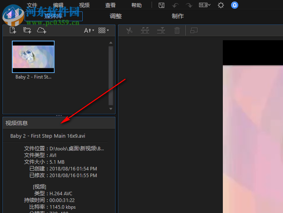Switch to the 调整 tab
The image size is (283, 213).
[x=116, y=16]
